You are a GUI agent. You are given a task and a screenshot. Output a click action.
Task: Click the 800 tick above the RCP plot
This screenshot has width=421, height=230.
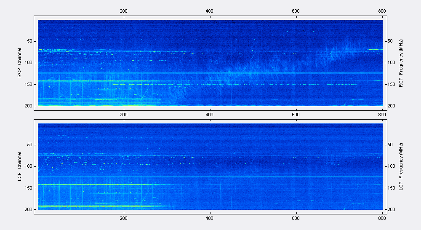(382, 11)
